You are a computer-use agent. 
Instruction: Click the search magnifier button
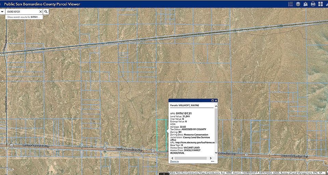click(46, 12)
